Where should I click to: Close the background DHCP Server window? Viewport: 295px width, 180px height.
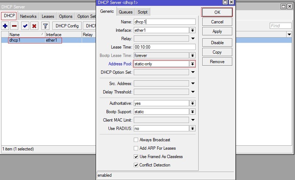pyautogui.click(x=290, y=7)
